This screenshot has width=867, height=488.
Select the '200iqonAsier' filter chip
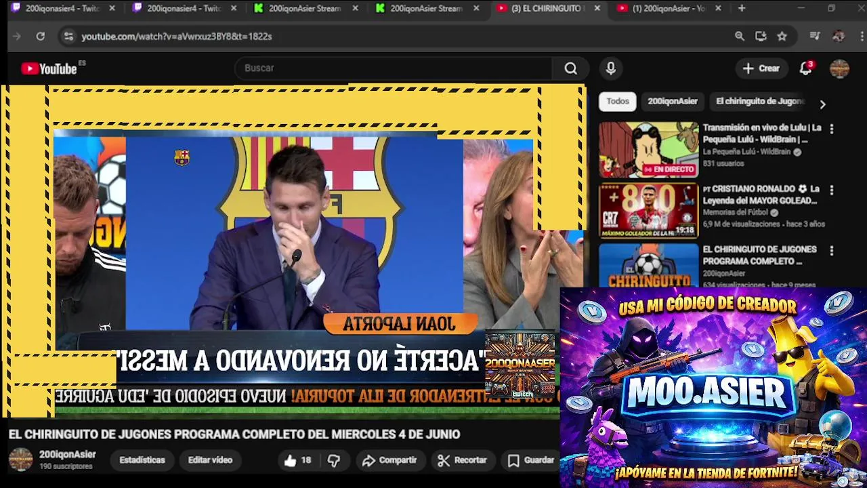pyautogui.click(x=673, y=101)
